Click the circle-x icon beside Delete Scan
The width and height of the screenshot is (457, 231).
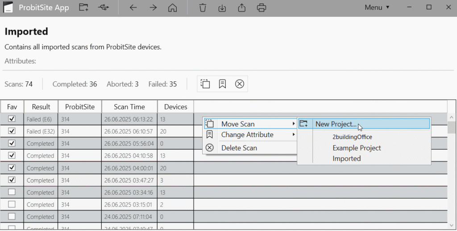pyautogui.click(x=210, y=148)
